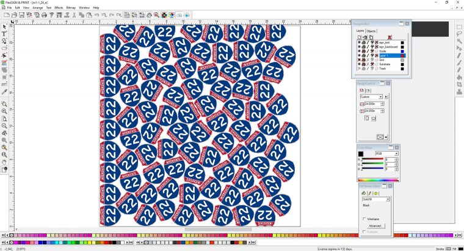This screenshot has height=251, width=464.
Task: Open the Effects menu
Action: point(59,8)
